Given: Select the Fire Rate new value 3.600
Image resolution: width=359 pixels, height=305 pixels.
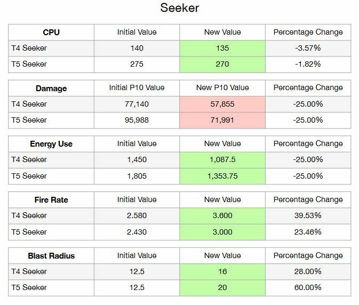Looking at the screenshot, I should 222,216.
